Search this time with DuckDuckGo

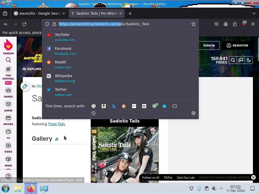tap(124, 106)
